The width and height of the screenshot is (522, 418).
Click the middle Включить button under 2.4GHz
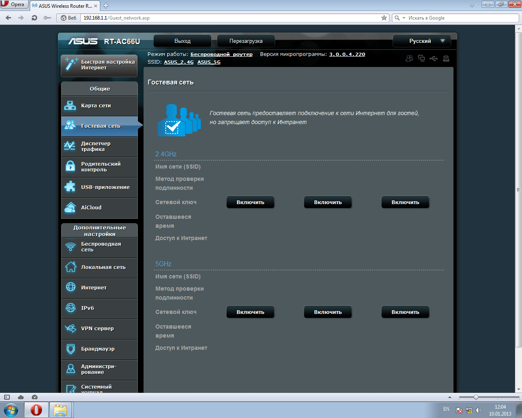328,202
